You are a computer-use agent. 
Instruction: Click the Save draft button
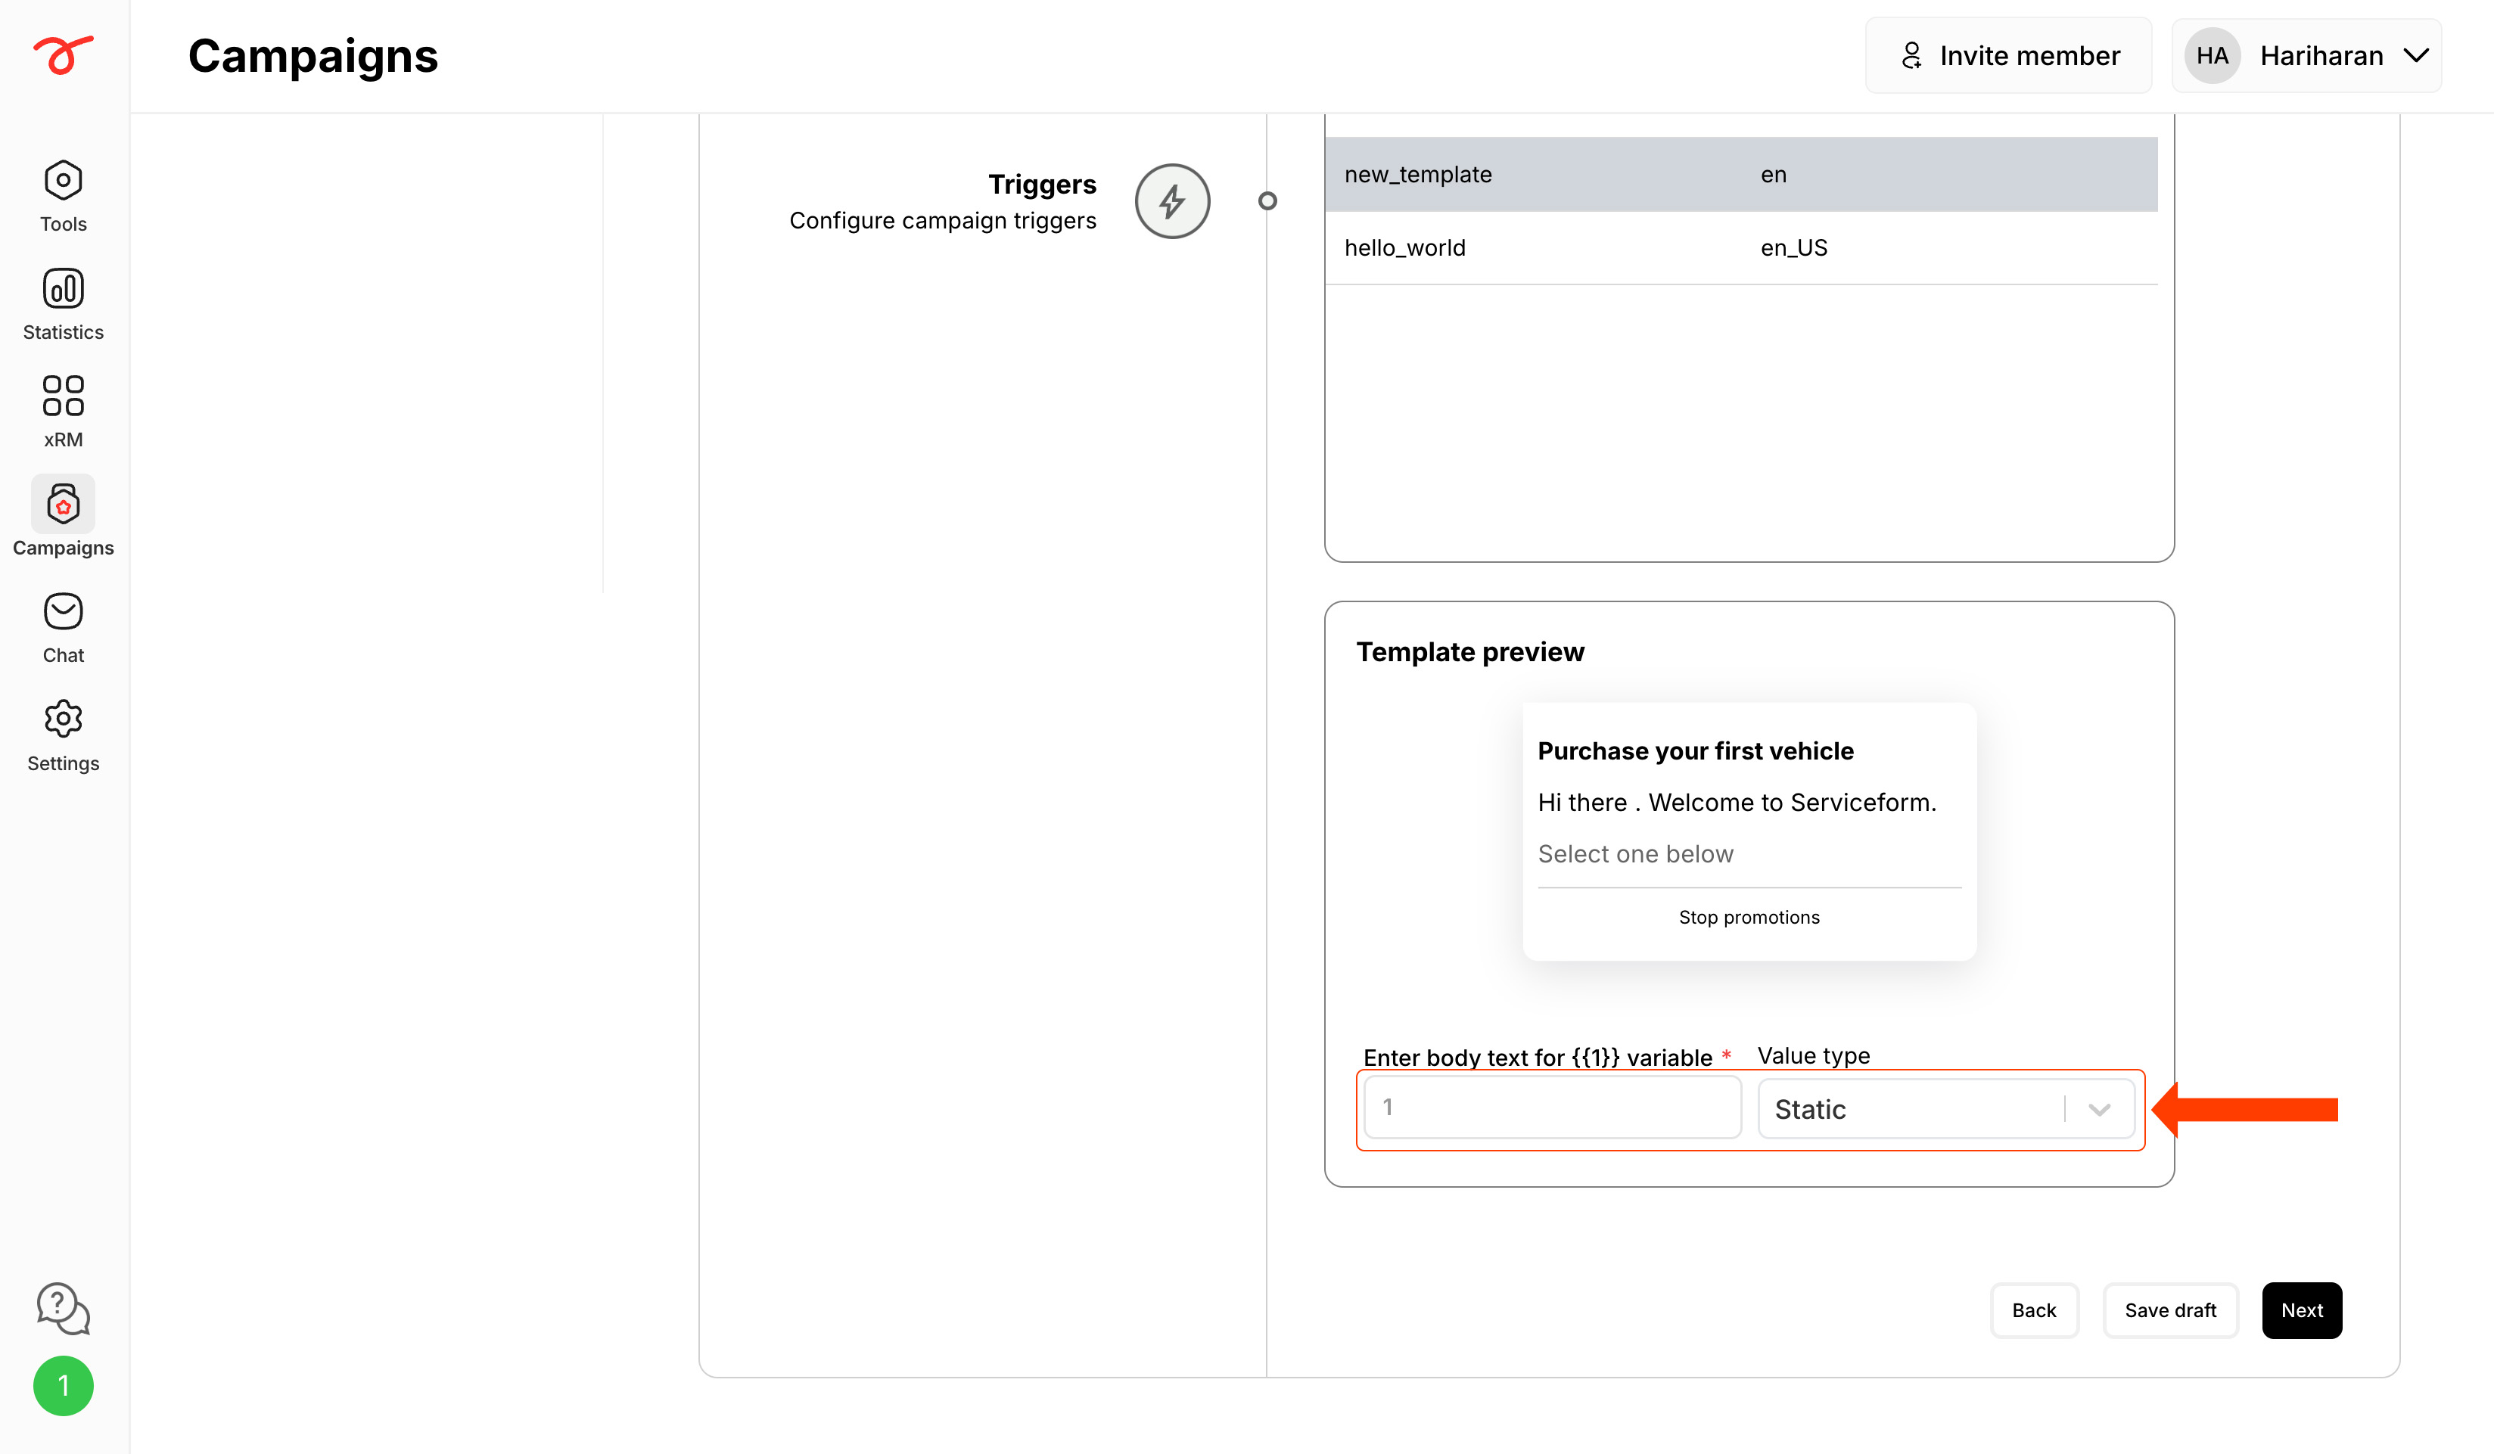click(x=2170, y=1310)
